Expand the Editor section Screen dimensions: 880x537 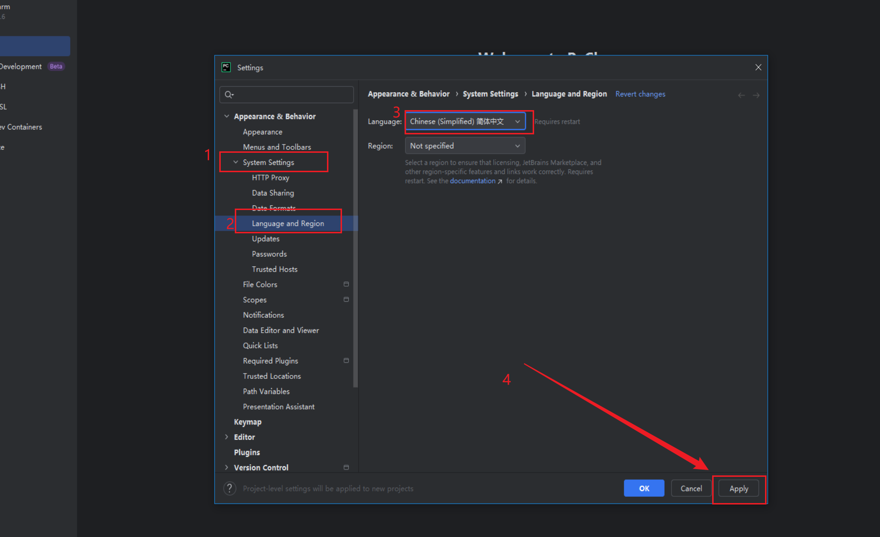click(x=227, y=437)
